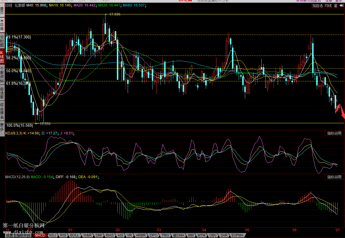The width and height of the screenshot is (345, 238).
Task: Click the 指标平台 button
Action: point(23,235)
